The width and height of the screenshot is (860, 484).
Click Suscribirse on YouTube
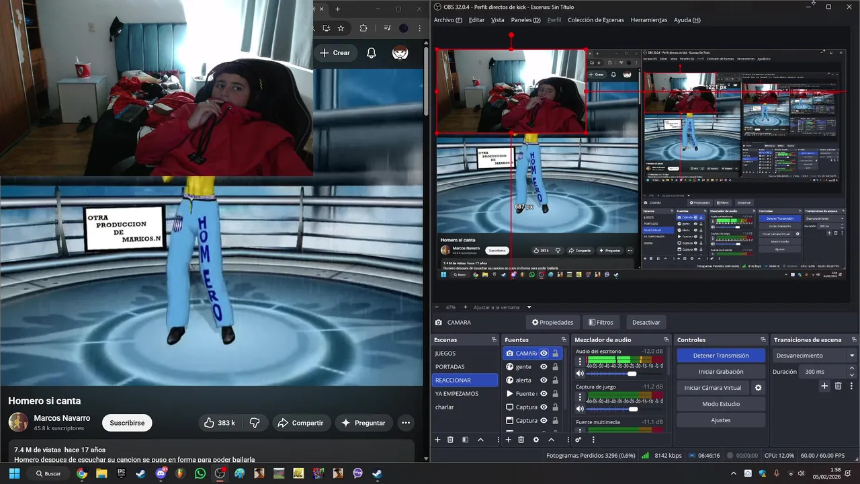click(x=127, y=423)
